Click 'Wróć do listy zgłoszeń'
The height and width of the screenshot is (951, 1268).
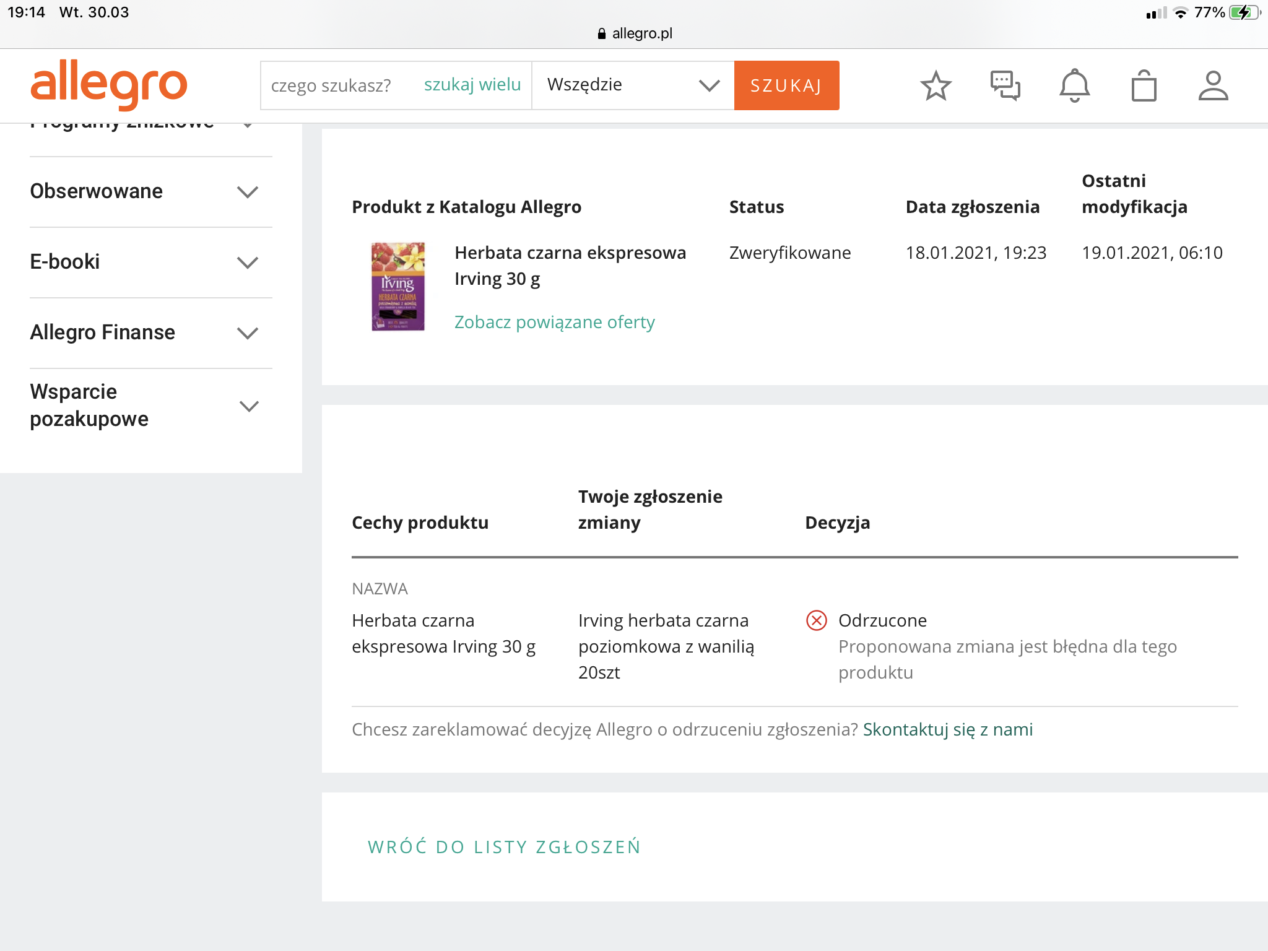pyautogui.click(x=504, y=846)
